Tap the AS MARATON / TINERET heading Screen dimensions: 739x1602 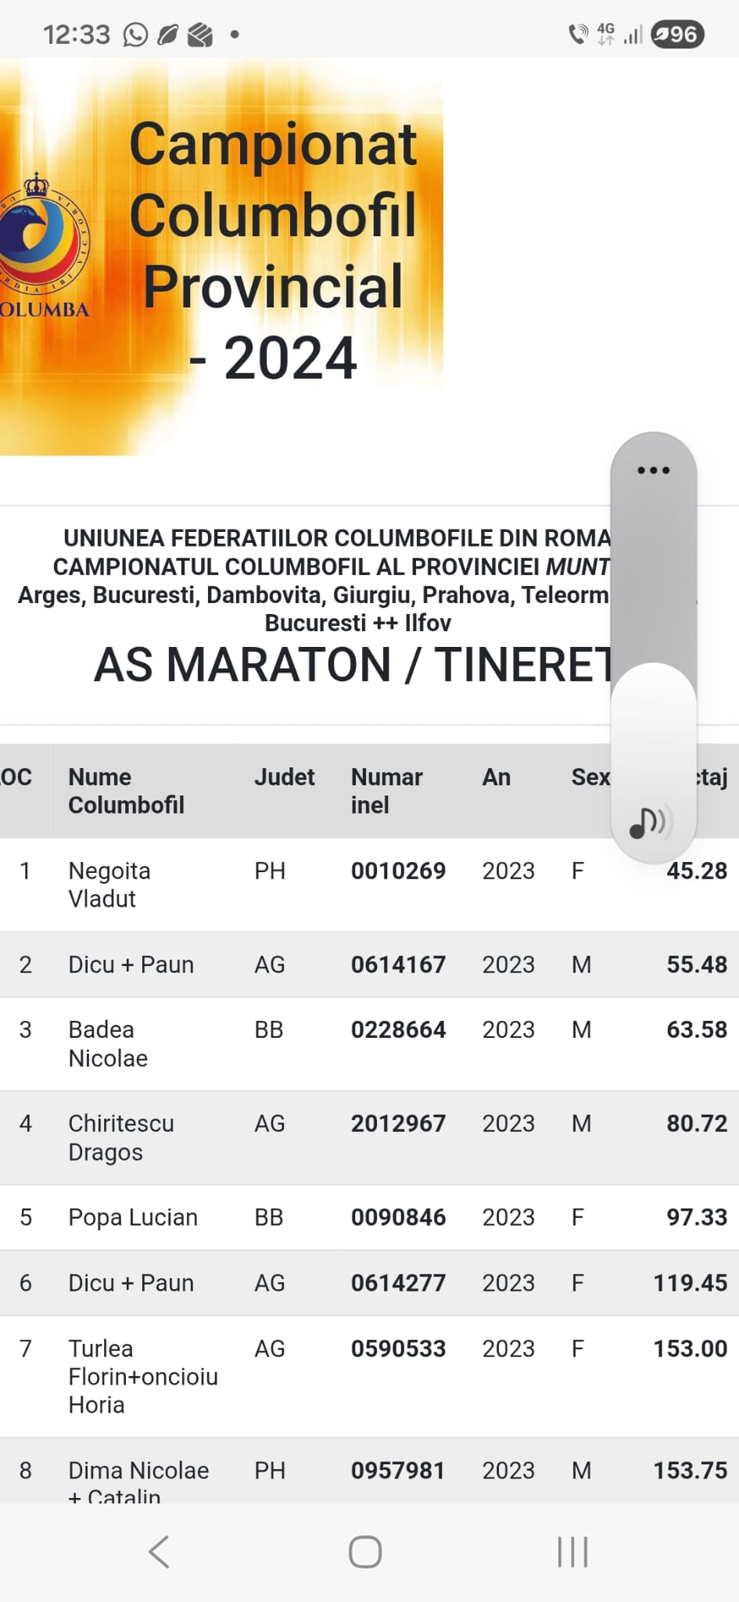click(x=353, y=665)
